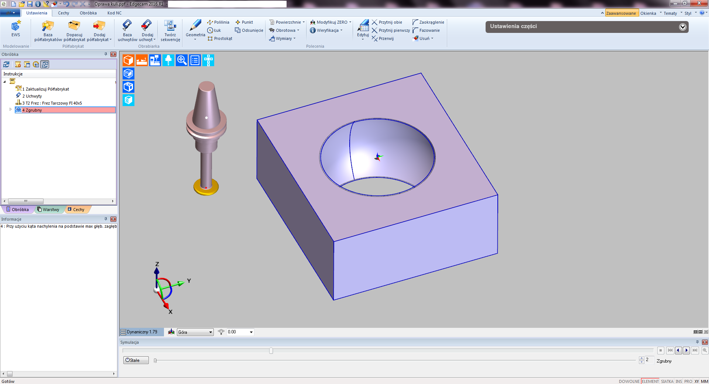This screenshot has width=709, height=384.
Task: Open the Warstwy panel tab
Action: (49, 210)
